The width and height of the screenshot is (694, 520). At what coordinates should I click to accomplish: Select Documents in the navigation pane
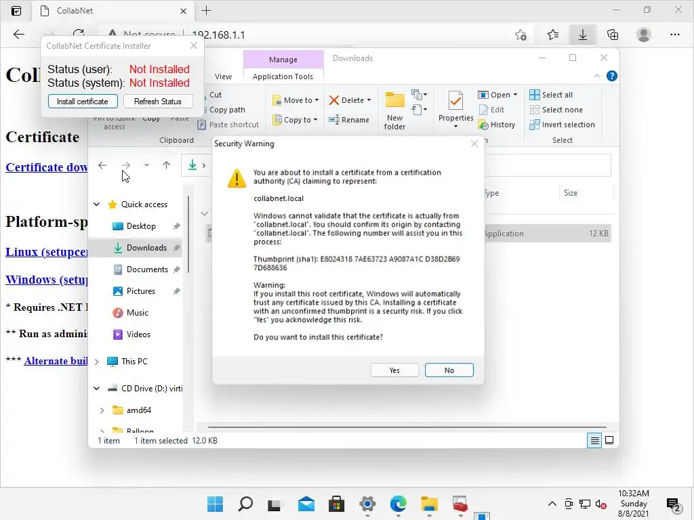coord(147,269)
